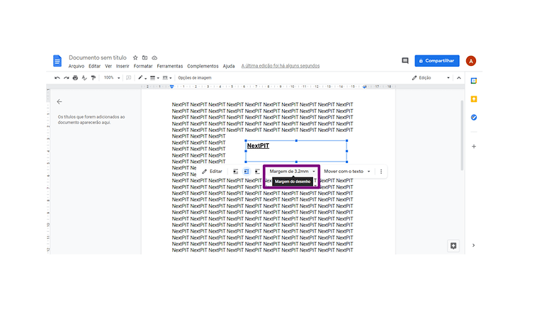The height and width of the screenshot is (312, 554).
Task: Click the Undo arrow icon
Action: [x=57, y=78]
